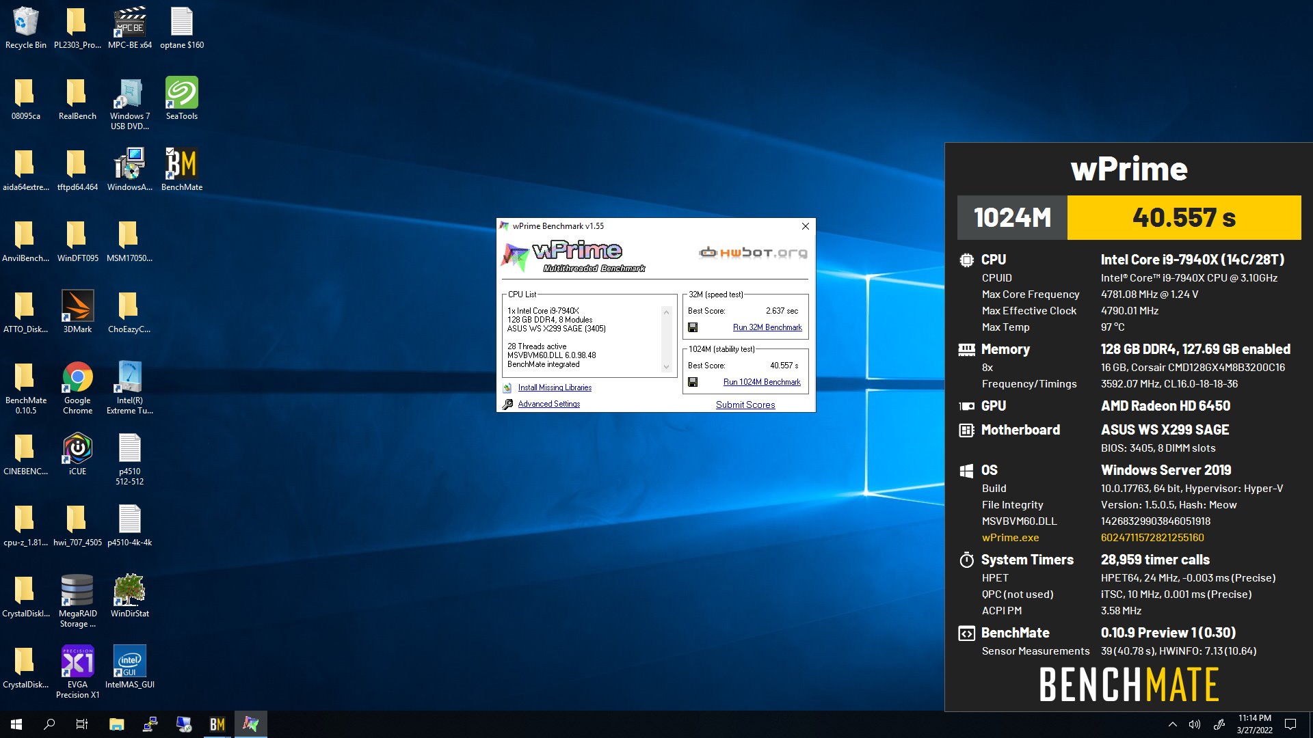The image size is (1313, 738).
Task: Open the BenchMate 0.10.5 folder
Action: (x=26, y=388)
